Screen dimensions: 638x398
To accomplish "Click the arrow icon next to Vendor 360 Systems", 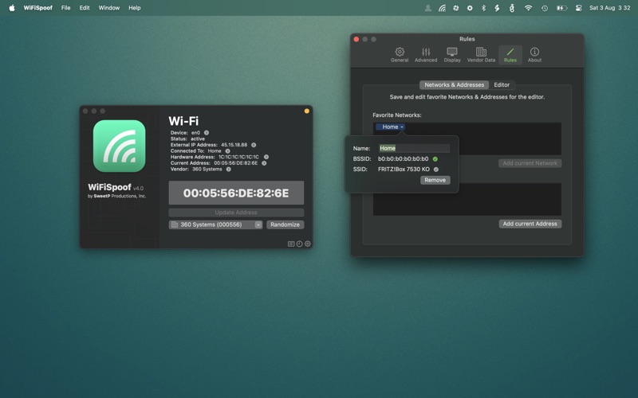I will [x=228, y=170].
